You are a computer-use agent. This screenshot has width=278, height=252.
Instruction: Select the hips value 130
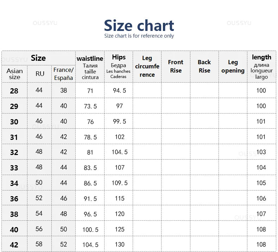coord(120,245)
